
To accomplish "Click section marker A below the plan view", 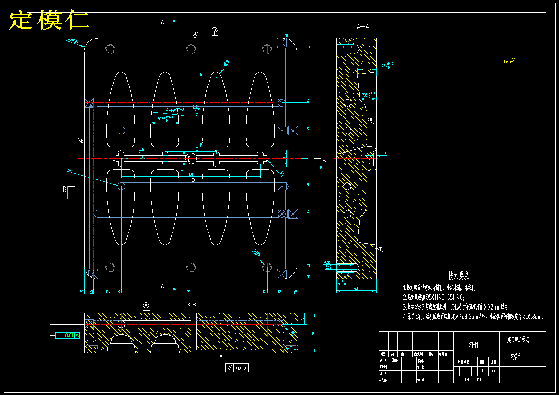I will click(x=163, y=286).
